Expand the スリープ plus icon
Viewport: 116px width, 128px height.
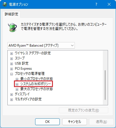tap(11, 59)
